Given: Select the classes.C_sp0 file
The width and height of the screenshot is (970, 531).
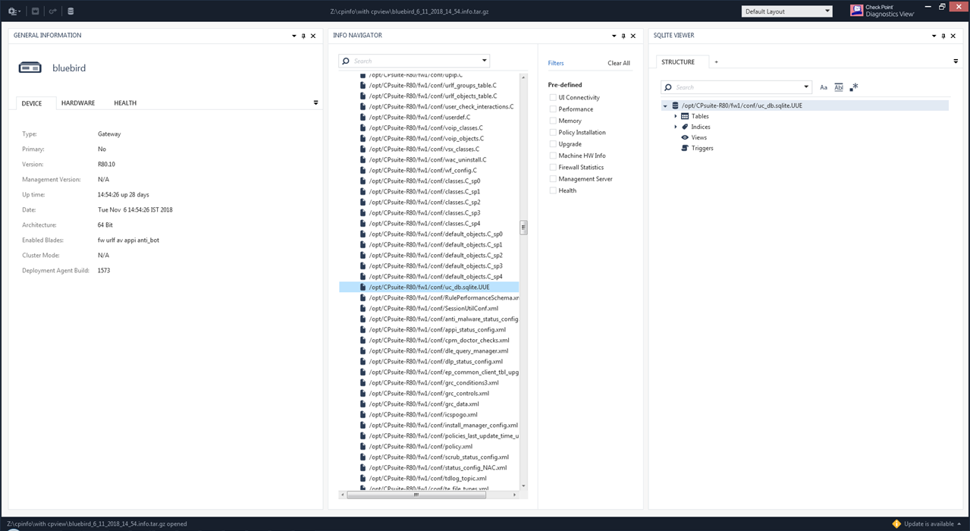Looking at the screenshot, I should (424, 181).
